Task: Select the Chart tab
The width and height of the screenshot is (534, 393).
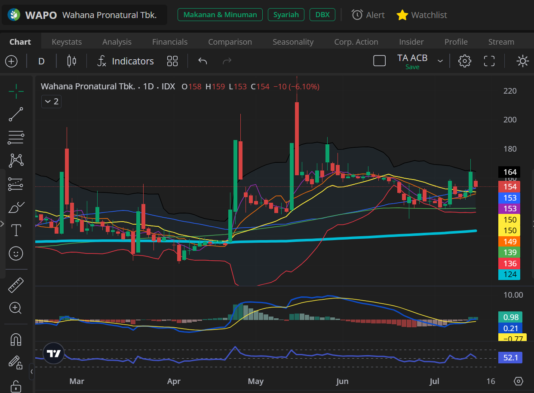Action: pyautogui.click(x=20, y=42)
